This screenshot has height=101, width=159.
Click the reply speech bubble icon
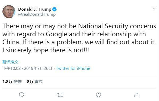(x=22, y=95)
